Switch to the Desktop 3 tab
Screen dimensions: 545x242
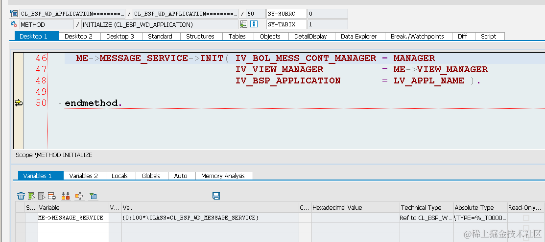(120, 37)
